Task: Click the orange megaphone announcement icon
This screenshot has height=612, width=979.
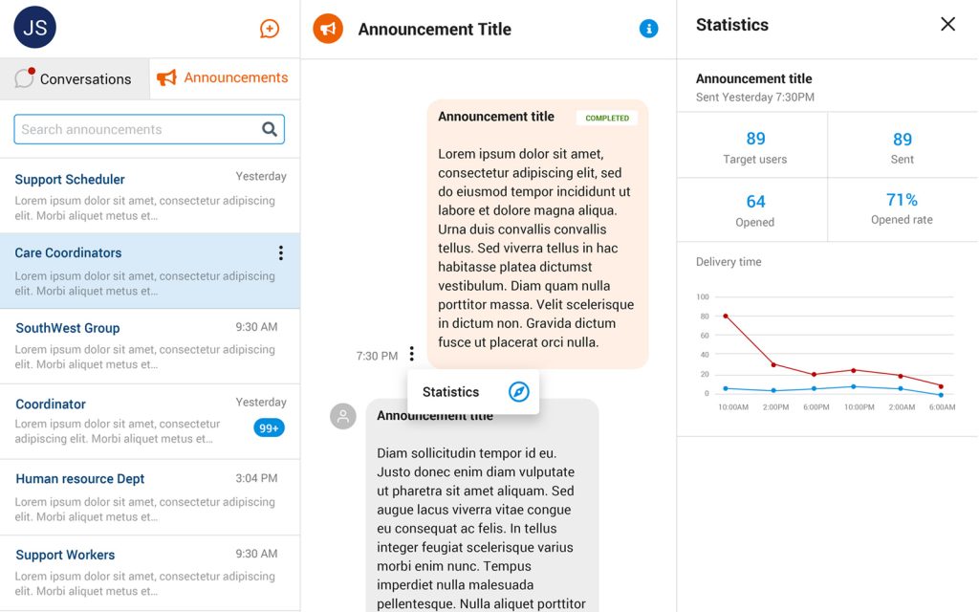Action: 328,29
